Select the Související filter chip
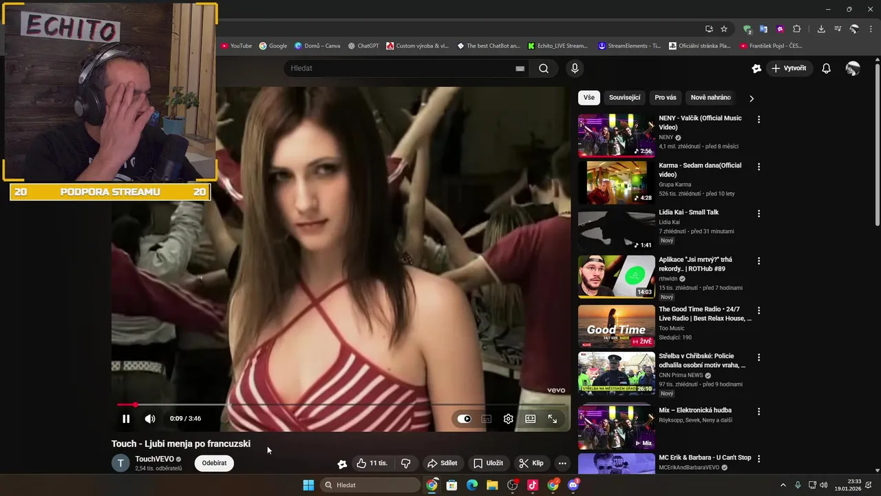This screenshot has width=881, height=496. pos(624,98)
